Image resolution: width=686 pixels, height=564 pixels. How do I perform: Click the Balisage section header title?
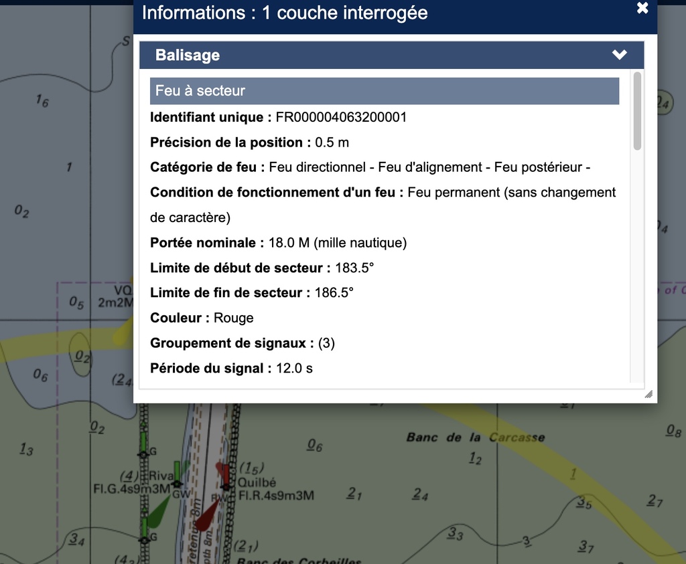point(188,55)
